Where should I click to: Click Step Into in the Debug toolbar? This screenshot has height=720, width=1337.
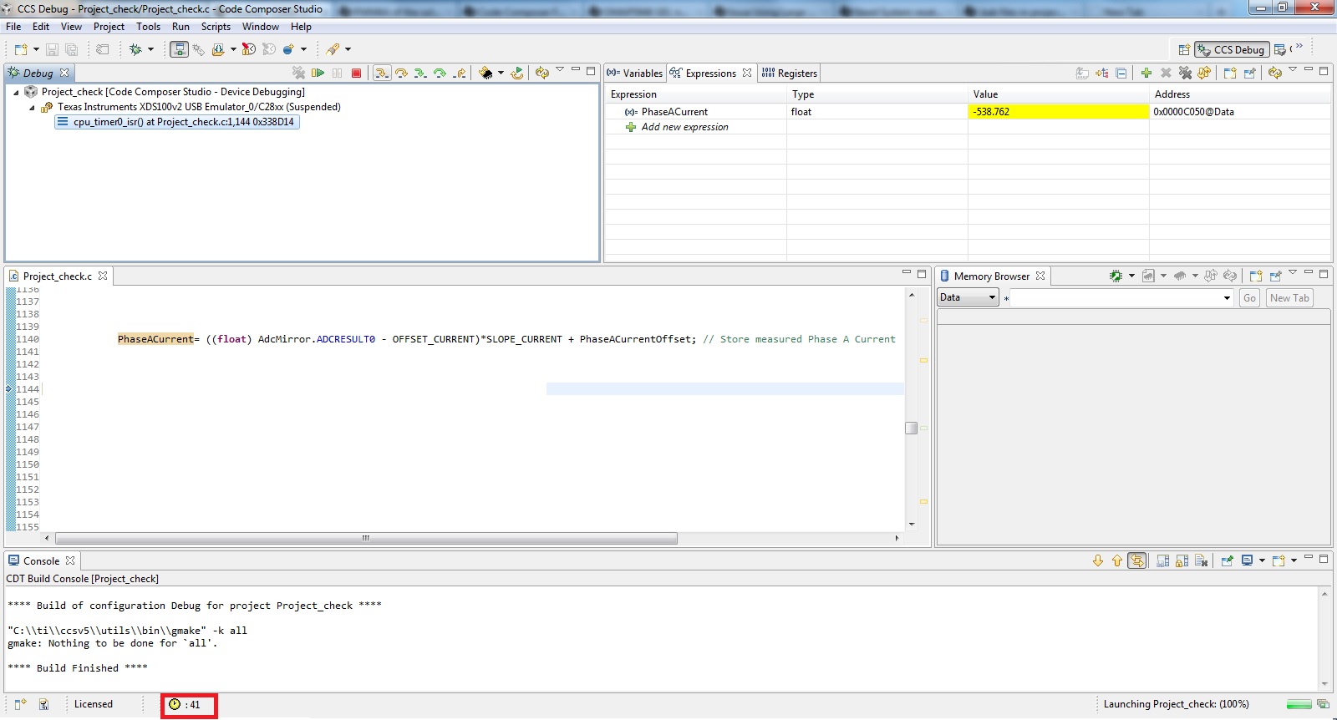pos(381,74)
